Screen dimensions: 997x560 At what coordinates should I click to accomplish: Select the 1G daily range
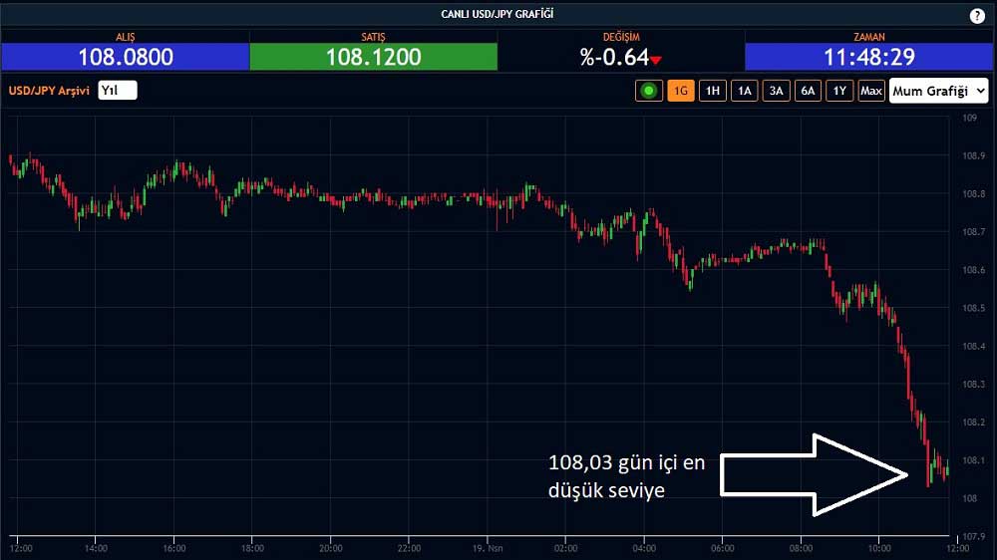click(x=680, y=91)
